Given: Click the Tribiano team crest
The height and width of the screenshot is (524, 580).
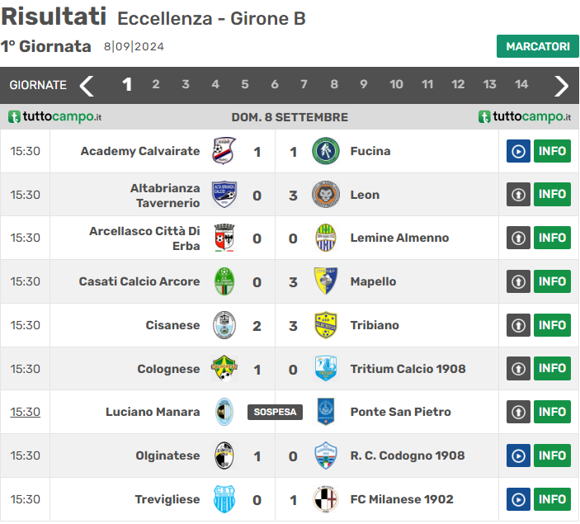Looking at the screenshot, I should pos(326,325).
